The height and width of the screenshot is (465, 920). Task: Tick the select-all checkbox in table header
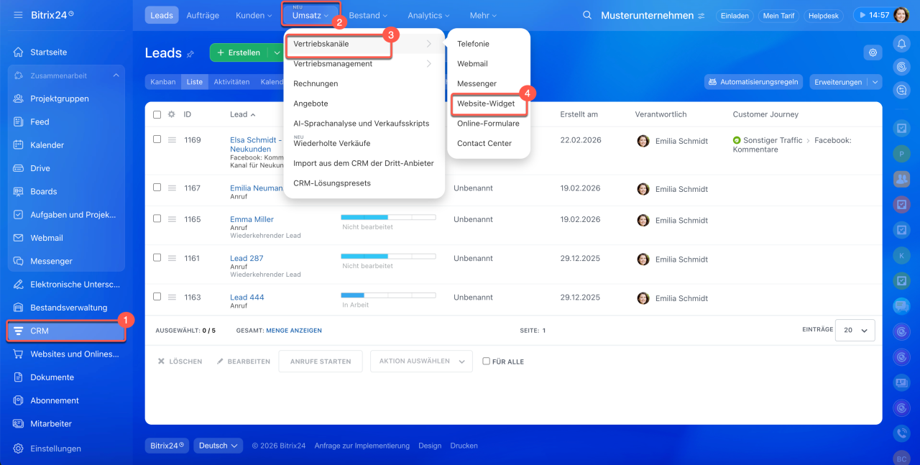pyautogui.click(x=157, y=114)
